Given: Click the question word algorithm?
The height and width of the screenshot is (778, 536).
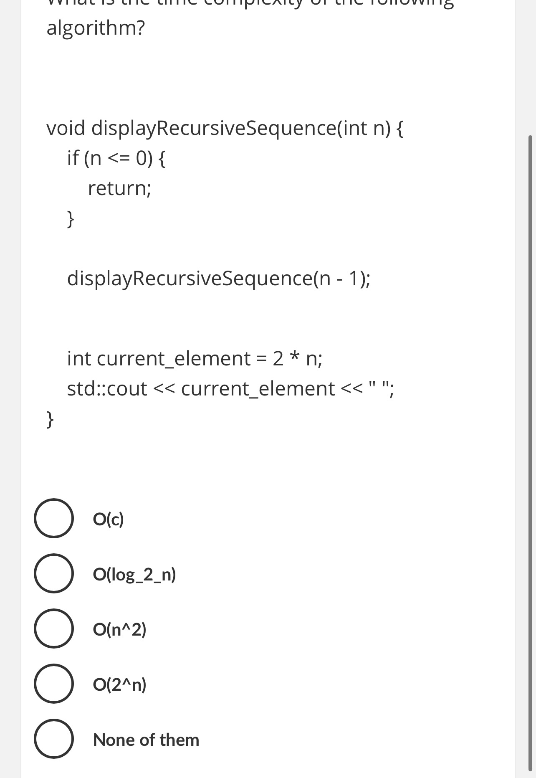Looking at the screenshot, I should [95, 28].
